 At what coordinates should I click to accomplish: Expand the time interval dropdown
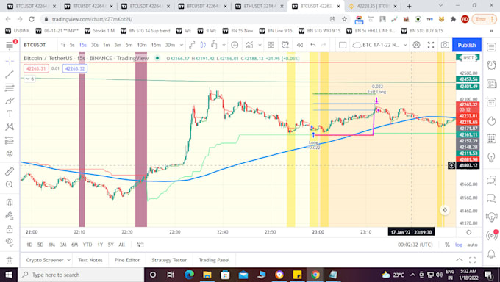pyautogui.click(x=182, y=45)
